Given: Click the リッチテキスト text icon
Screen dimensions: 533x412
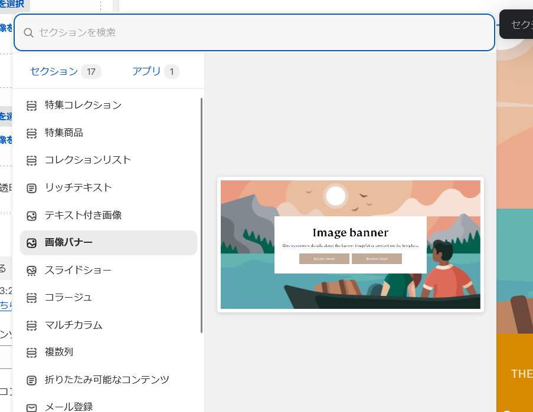Looking at the screenshot, I should [32, 188].
